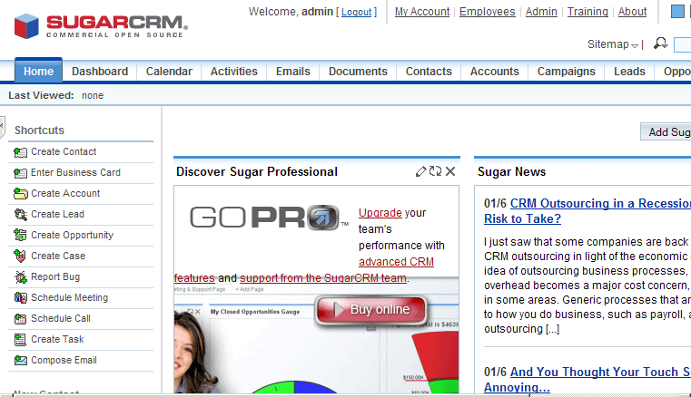Refresh the Discover Sugar Professional dashlet
The width and height of the screenshot is (691, 397).
(436, 171)
